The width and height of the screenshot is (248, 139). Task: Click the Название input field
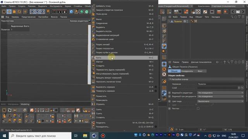pos(220,84)
